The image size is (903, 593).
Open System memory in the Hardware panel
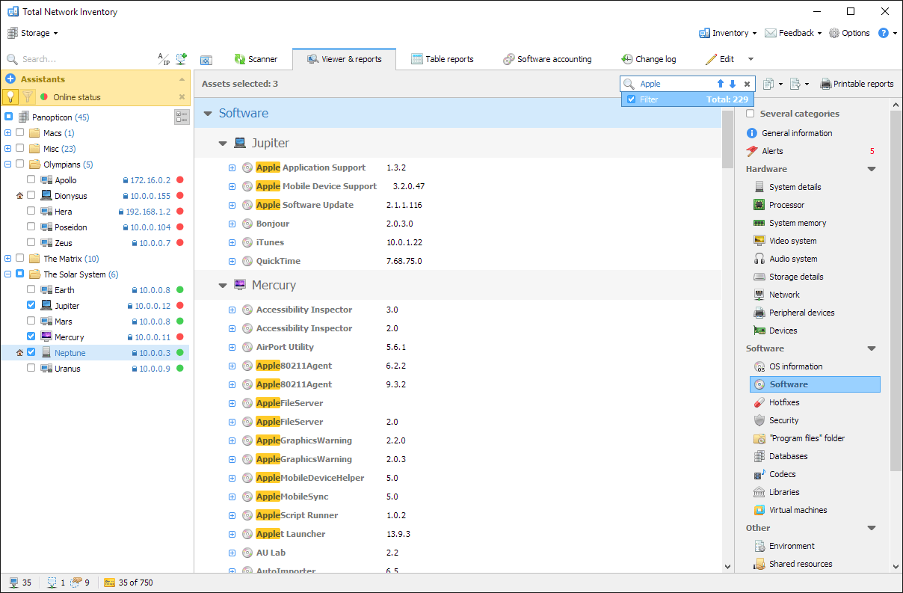click(x=797, y=222)
